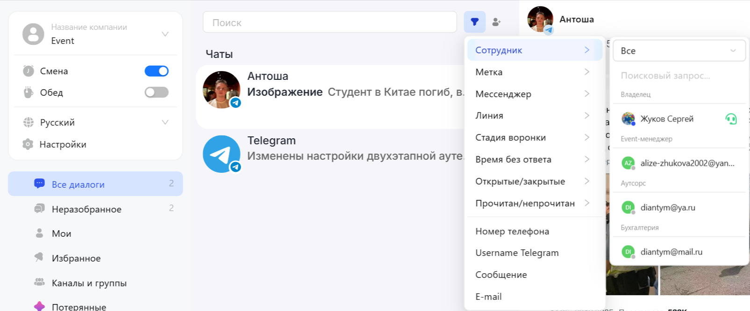
Task: Open the Мессенджер filter submenu
Action: click(x=533, y=94)
